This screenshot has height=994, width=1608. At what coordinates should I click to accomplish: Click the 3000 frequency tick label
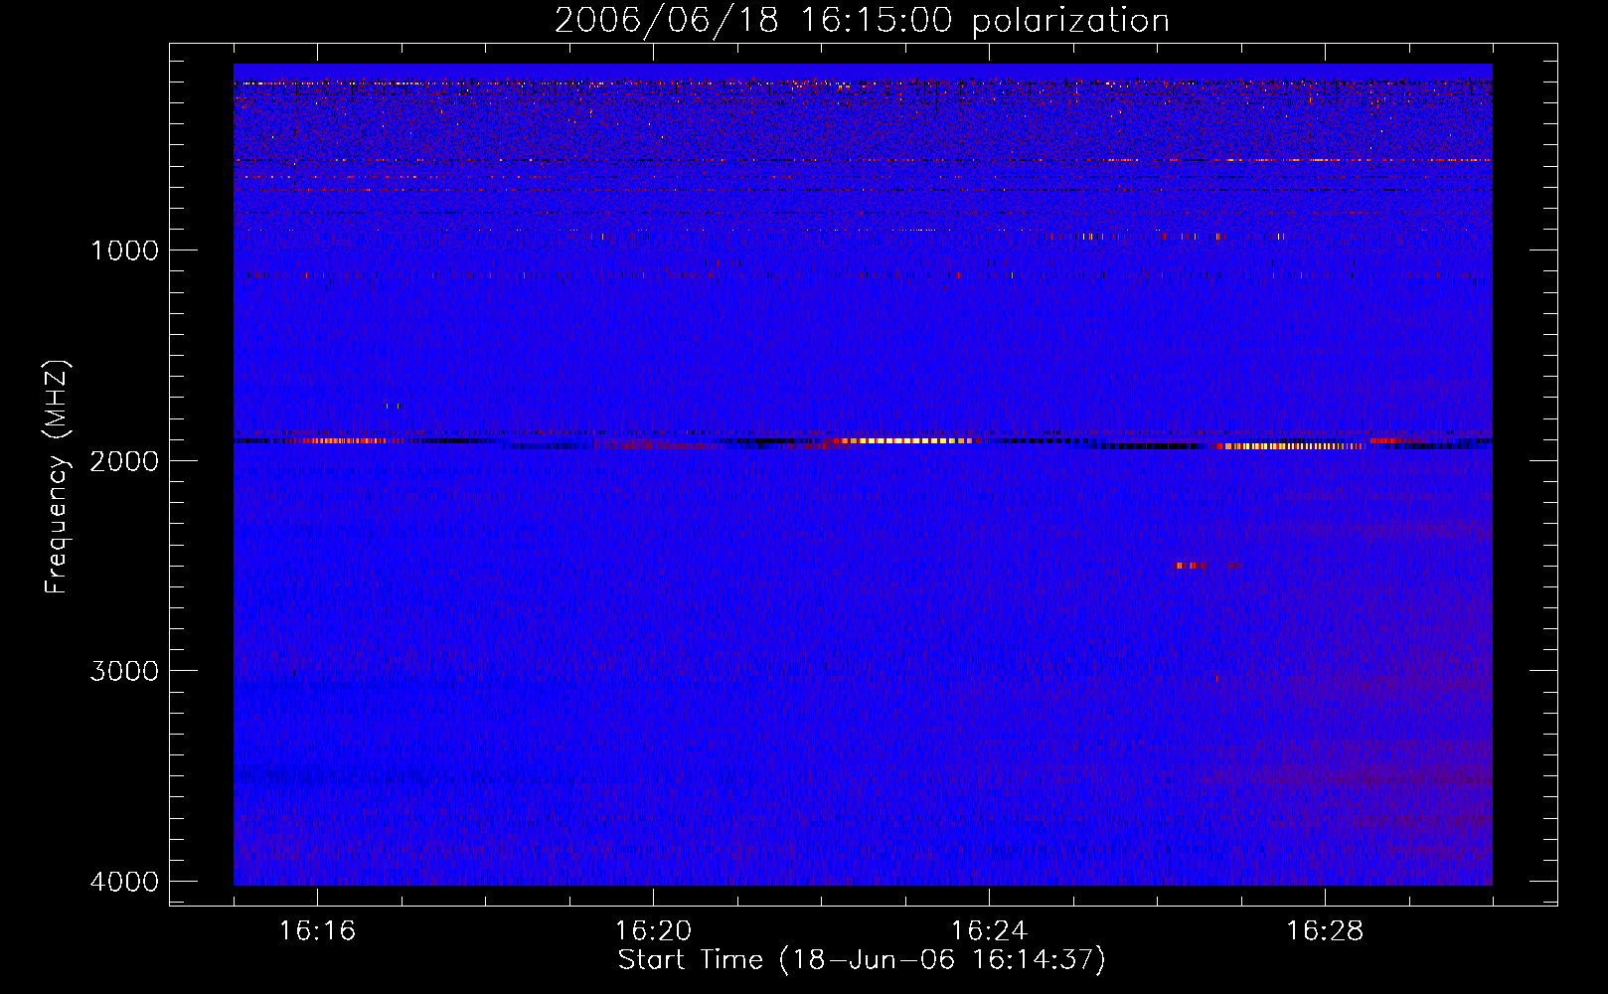pos(124,671)
